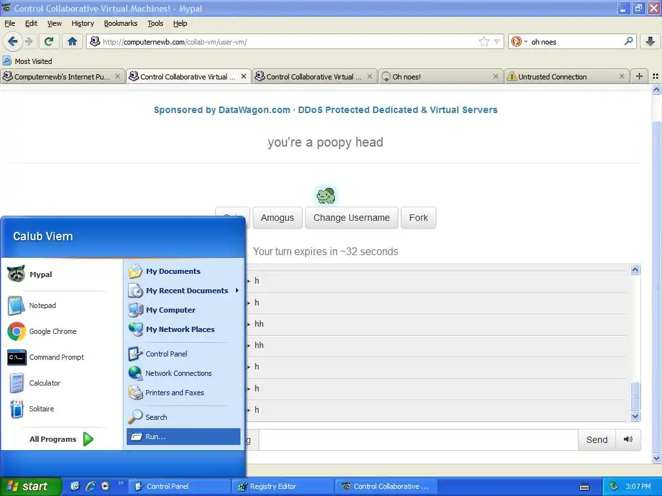Open the browser home page icon
Viewport: 662px width, 496px height.
[72, 41]
